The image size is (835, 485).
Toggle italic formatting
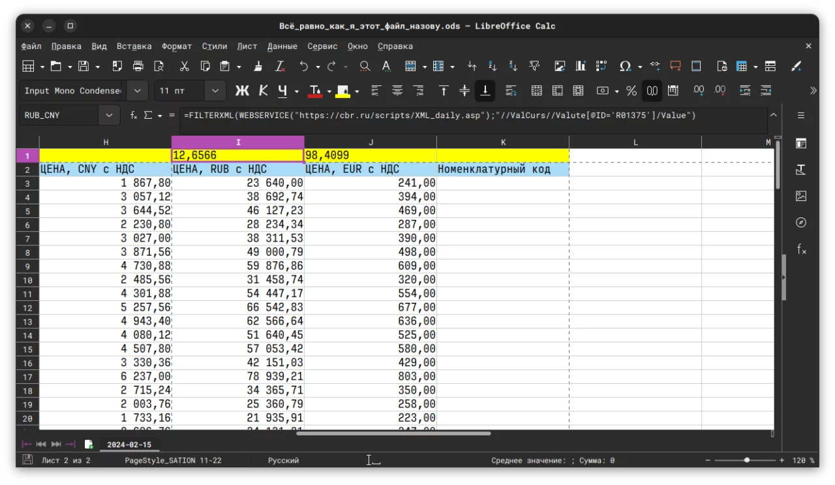point(263,90)
